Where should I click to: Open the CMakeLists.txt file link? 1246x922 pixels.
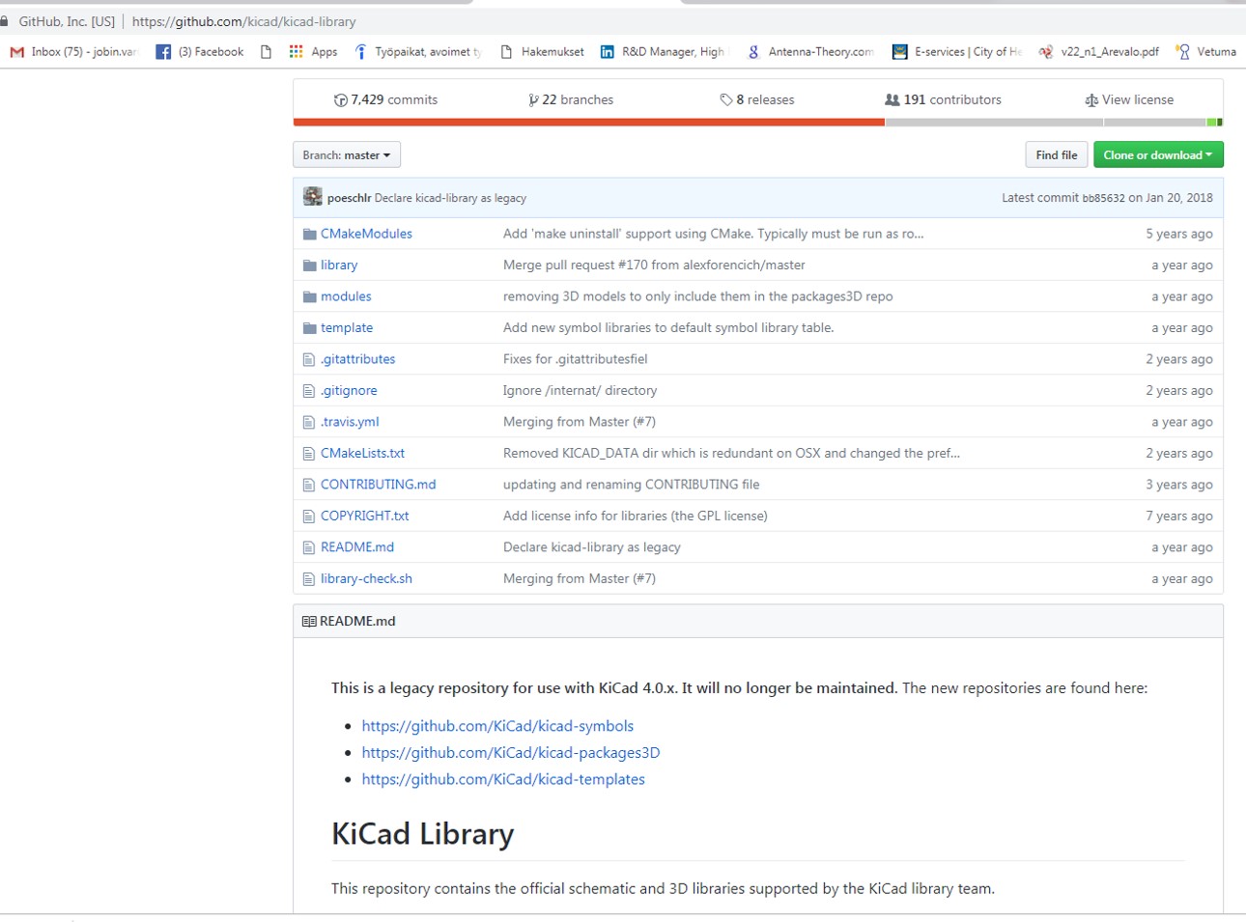point(362,454)
